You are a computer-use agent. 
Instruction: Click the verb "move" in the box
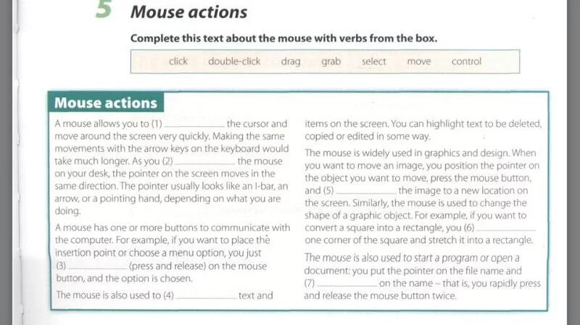(419, 62)
